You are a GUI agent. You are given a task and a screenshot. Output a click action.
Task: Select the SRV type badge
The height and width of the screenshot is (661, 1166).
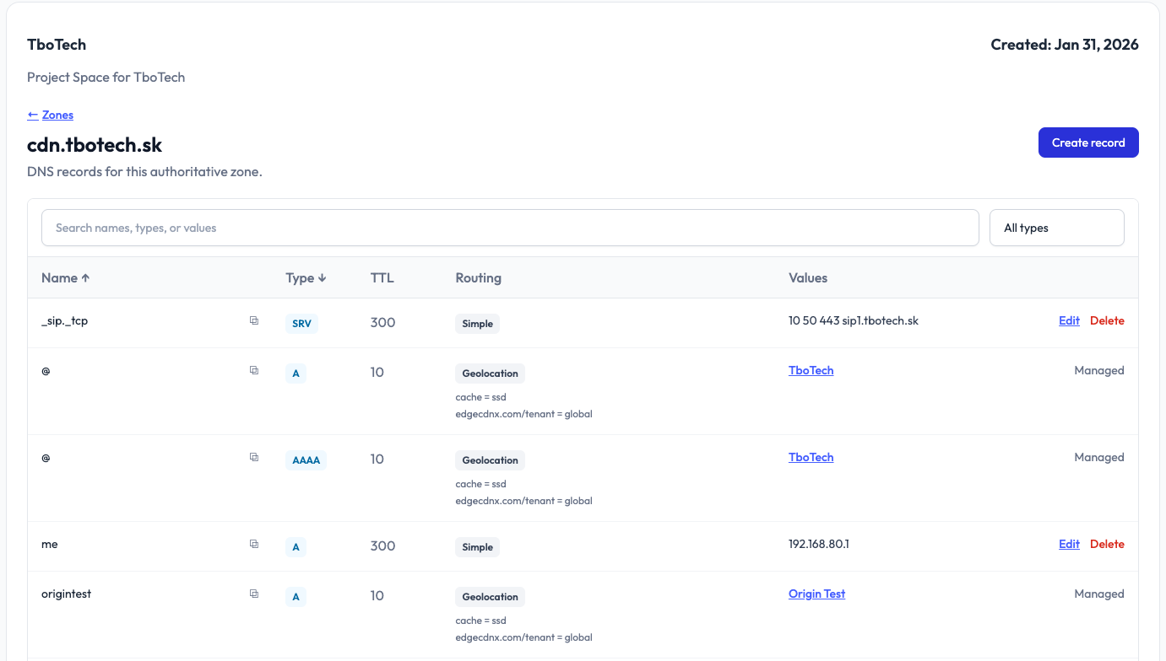pos(302,323)
